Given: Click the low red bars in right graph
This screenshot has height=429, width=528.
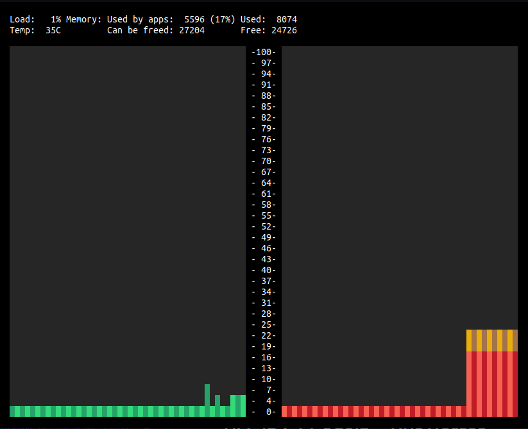Looking at the screenshot, I should click(373, 411).
